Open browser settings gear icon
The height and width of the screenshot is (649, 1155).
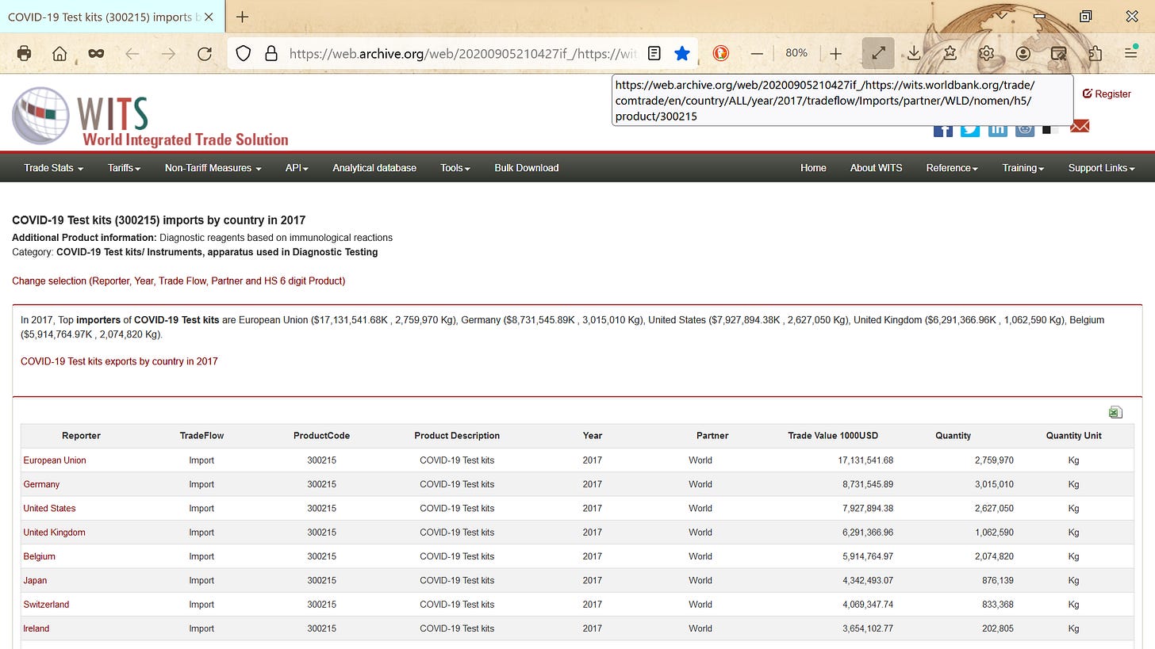point(986,53)
